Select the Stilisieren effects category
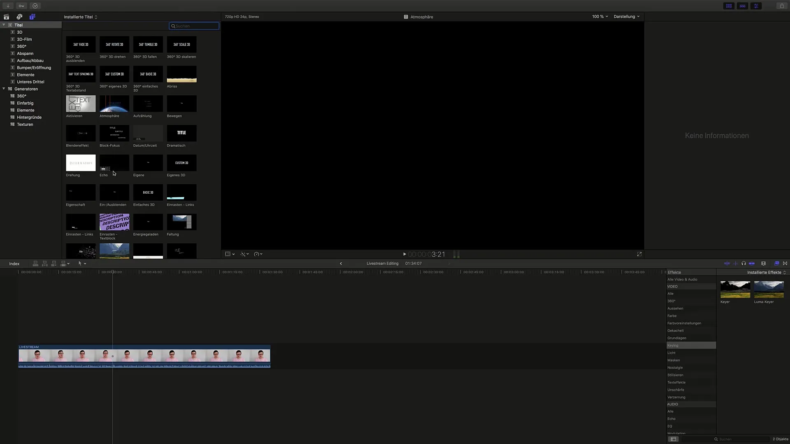Viewport: 790px width, 444px height. coord(691,375)
